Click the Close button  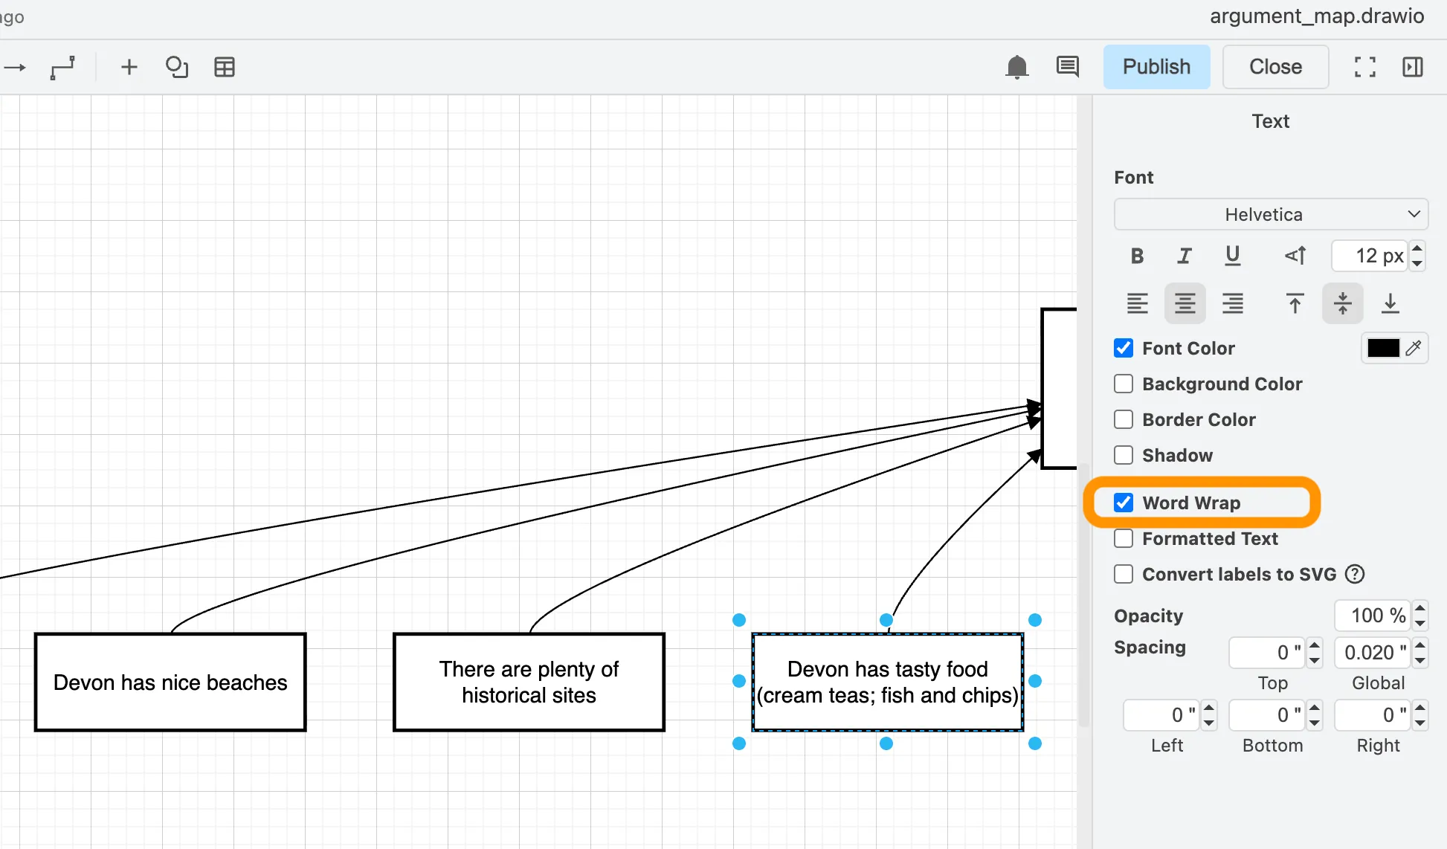[x=1275, y=67]
